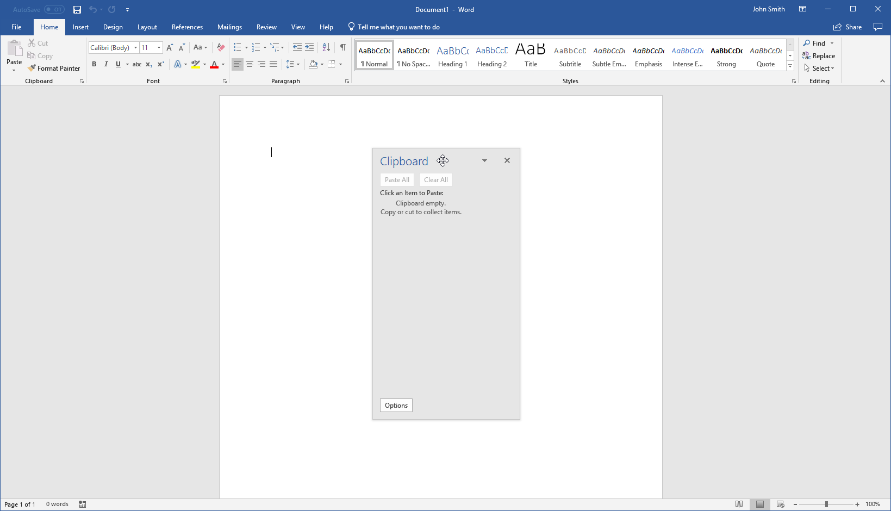Open the Change Case Aa dropdown

point(201,48)
